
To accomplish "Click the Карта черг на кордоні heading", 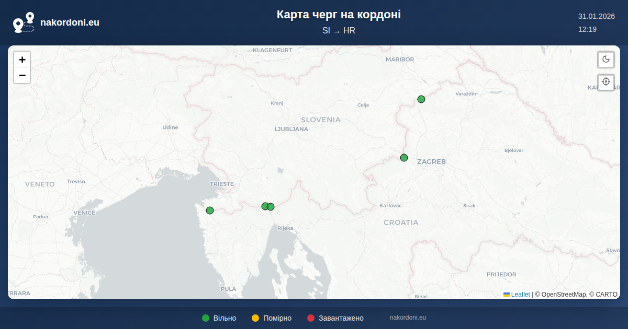I will tap(339, 15).
